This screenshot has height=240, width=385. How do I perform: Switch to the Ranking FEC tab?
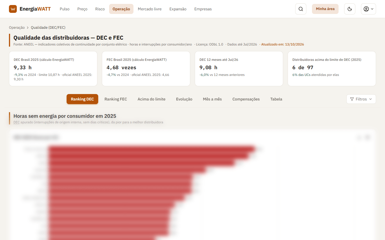(116, 99)
